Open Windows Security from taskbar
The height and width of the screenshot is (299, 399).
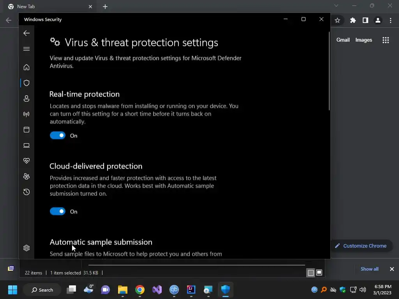pyautogui.click(x=226, y=290)
